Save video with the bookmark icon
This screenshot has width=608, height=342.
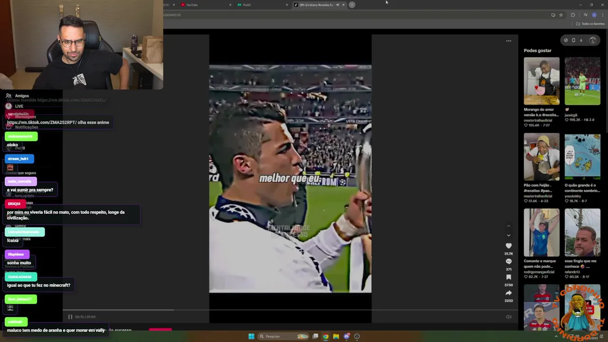[x=509, y=277]
